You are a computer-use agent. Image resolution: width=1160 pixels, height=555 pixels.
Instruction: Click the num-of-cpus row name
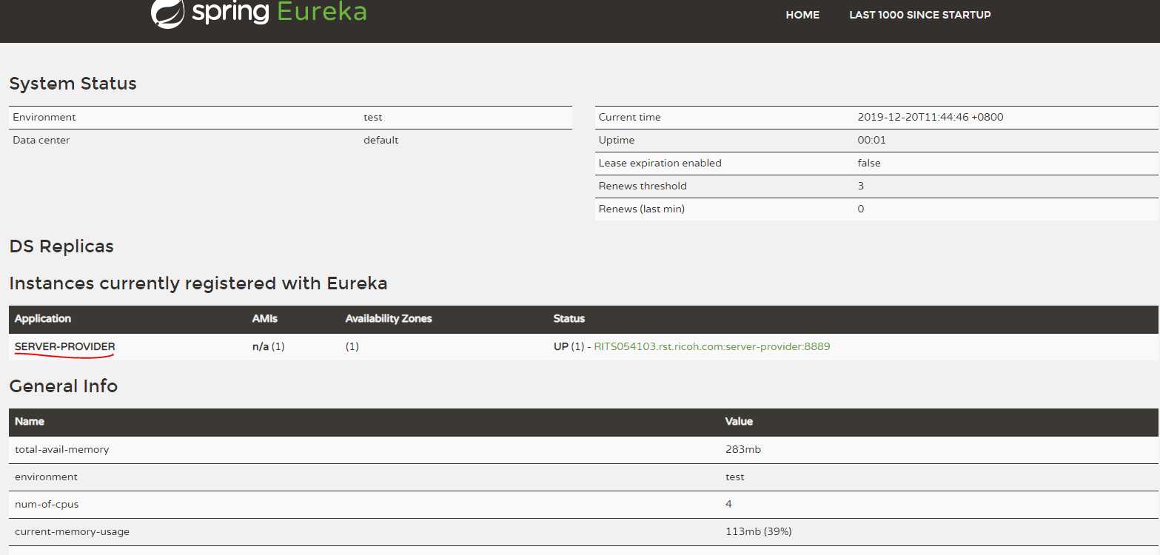pyautogui.click(x=47, y=504)
